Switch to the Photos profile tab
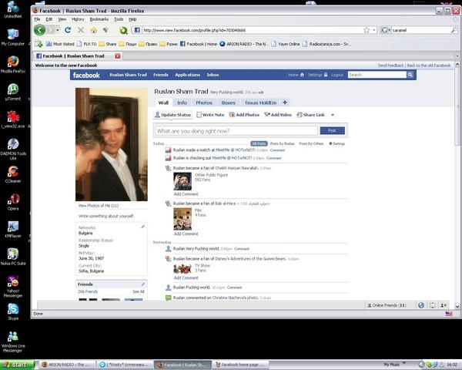The image size is (462, 370). click(204, 103)
